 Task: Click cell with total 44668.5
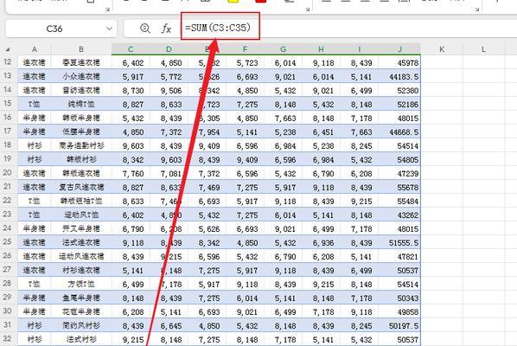[x=399, y=131]
